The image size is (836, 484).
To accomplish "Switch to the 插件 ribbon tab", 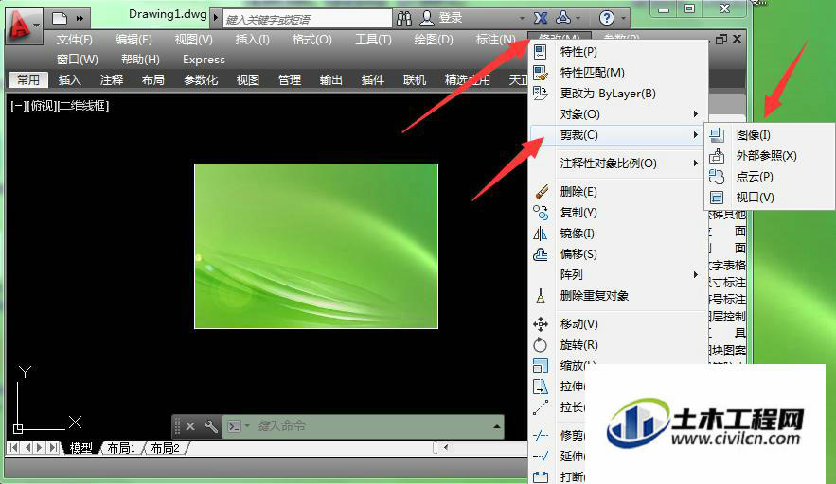I will [x=373, y=79].
